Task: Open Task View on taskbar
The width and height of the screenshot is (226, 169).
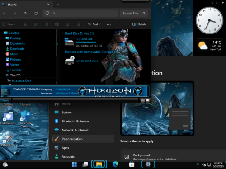Action: [85, 164]
